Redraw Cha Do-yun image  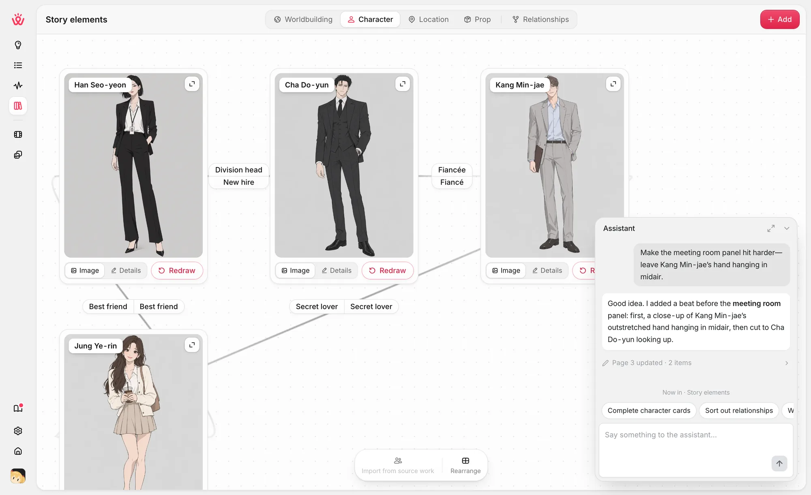tap(387, 271)
